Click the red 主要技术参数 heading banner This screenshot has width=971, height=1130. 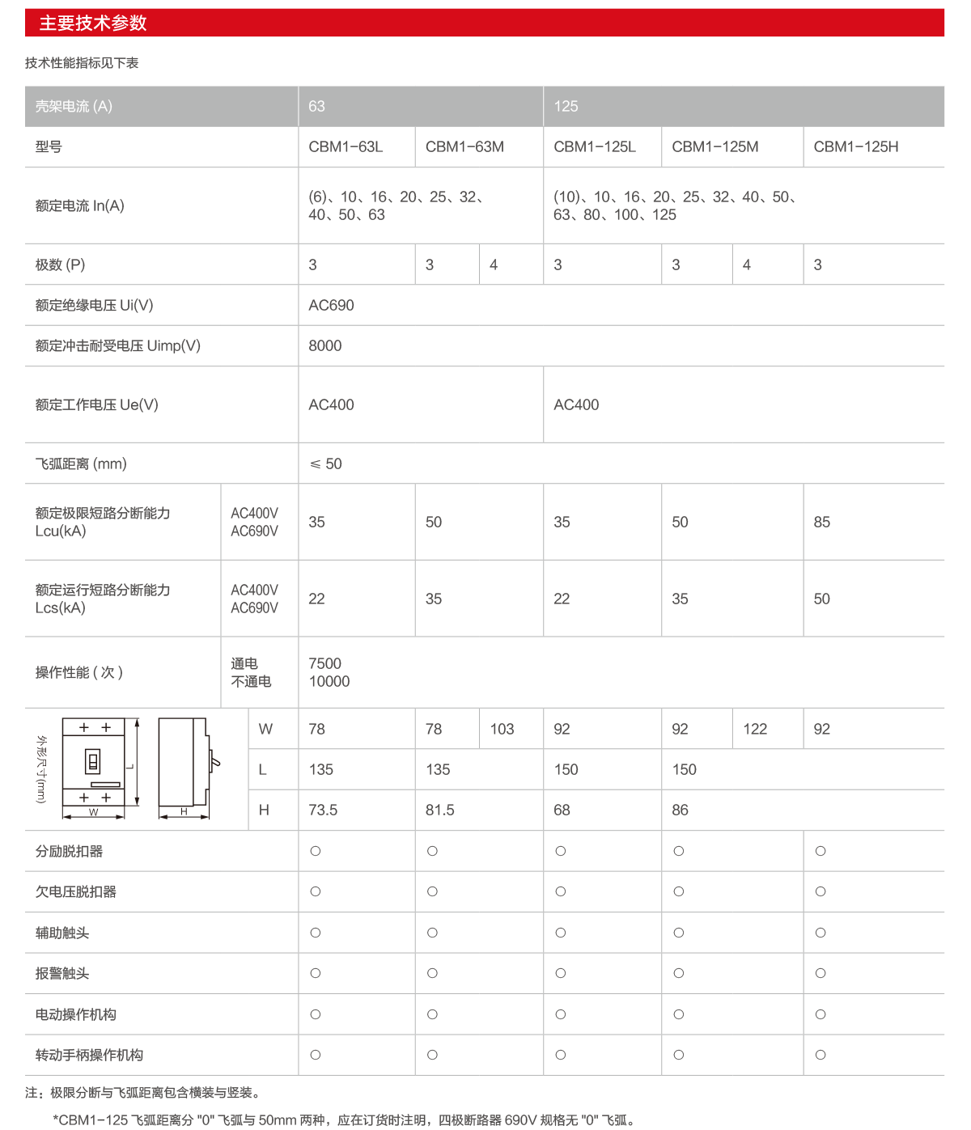click(x=484, y=23)
